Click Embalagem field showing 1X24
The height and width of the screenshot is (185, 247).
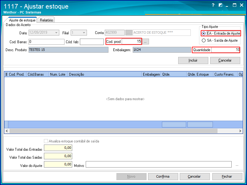click(162, 50)
